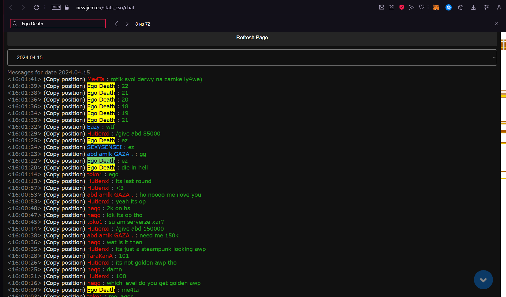Click the Ego Death find search field
This screenshot has width=506, height=297.
[62, 24]
